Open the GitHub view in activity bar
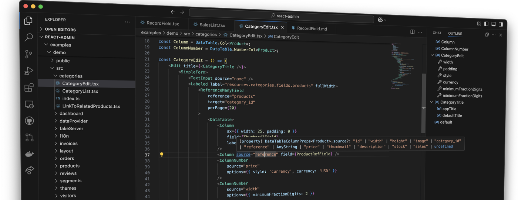This screenshot has height=200, width=518. coord(29,121)
